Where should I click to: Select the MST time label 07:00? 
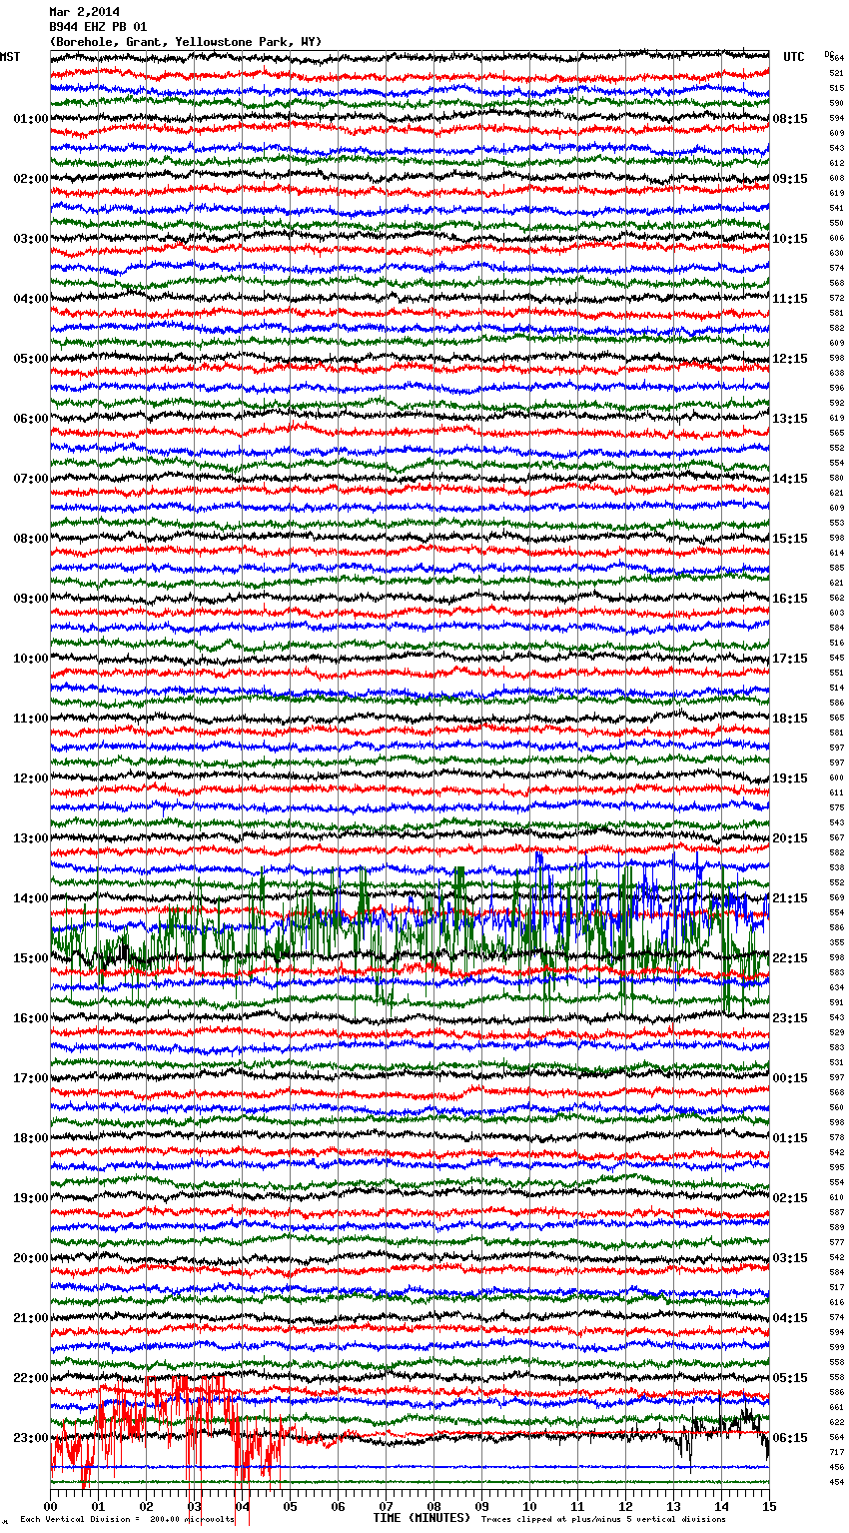(x=31, y=479)
